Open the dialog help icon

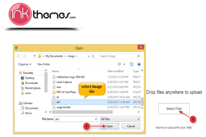click(x=139, y=64)
